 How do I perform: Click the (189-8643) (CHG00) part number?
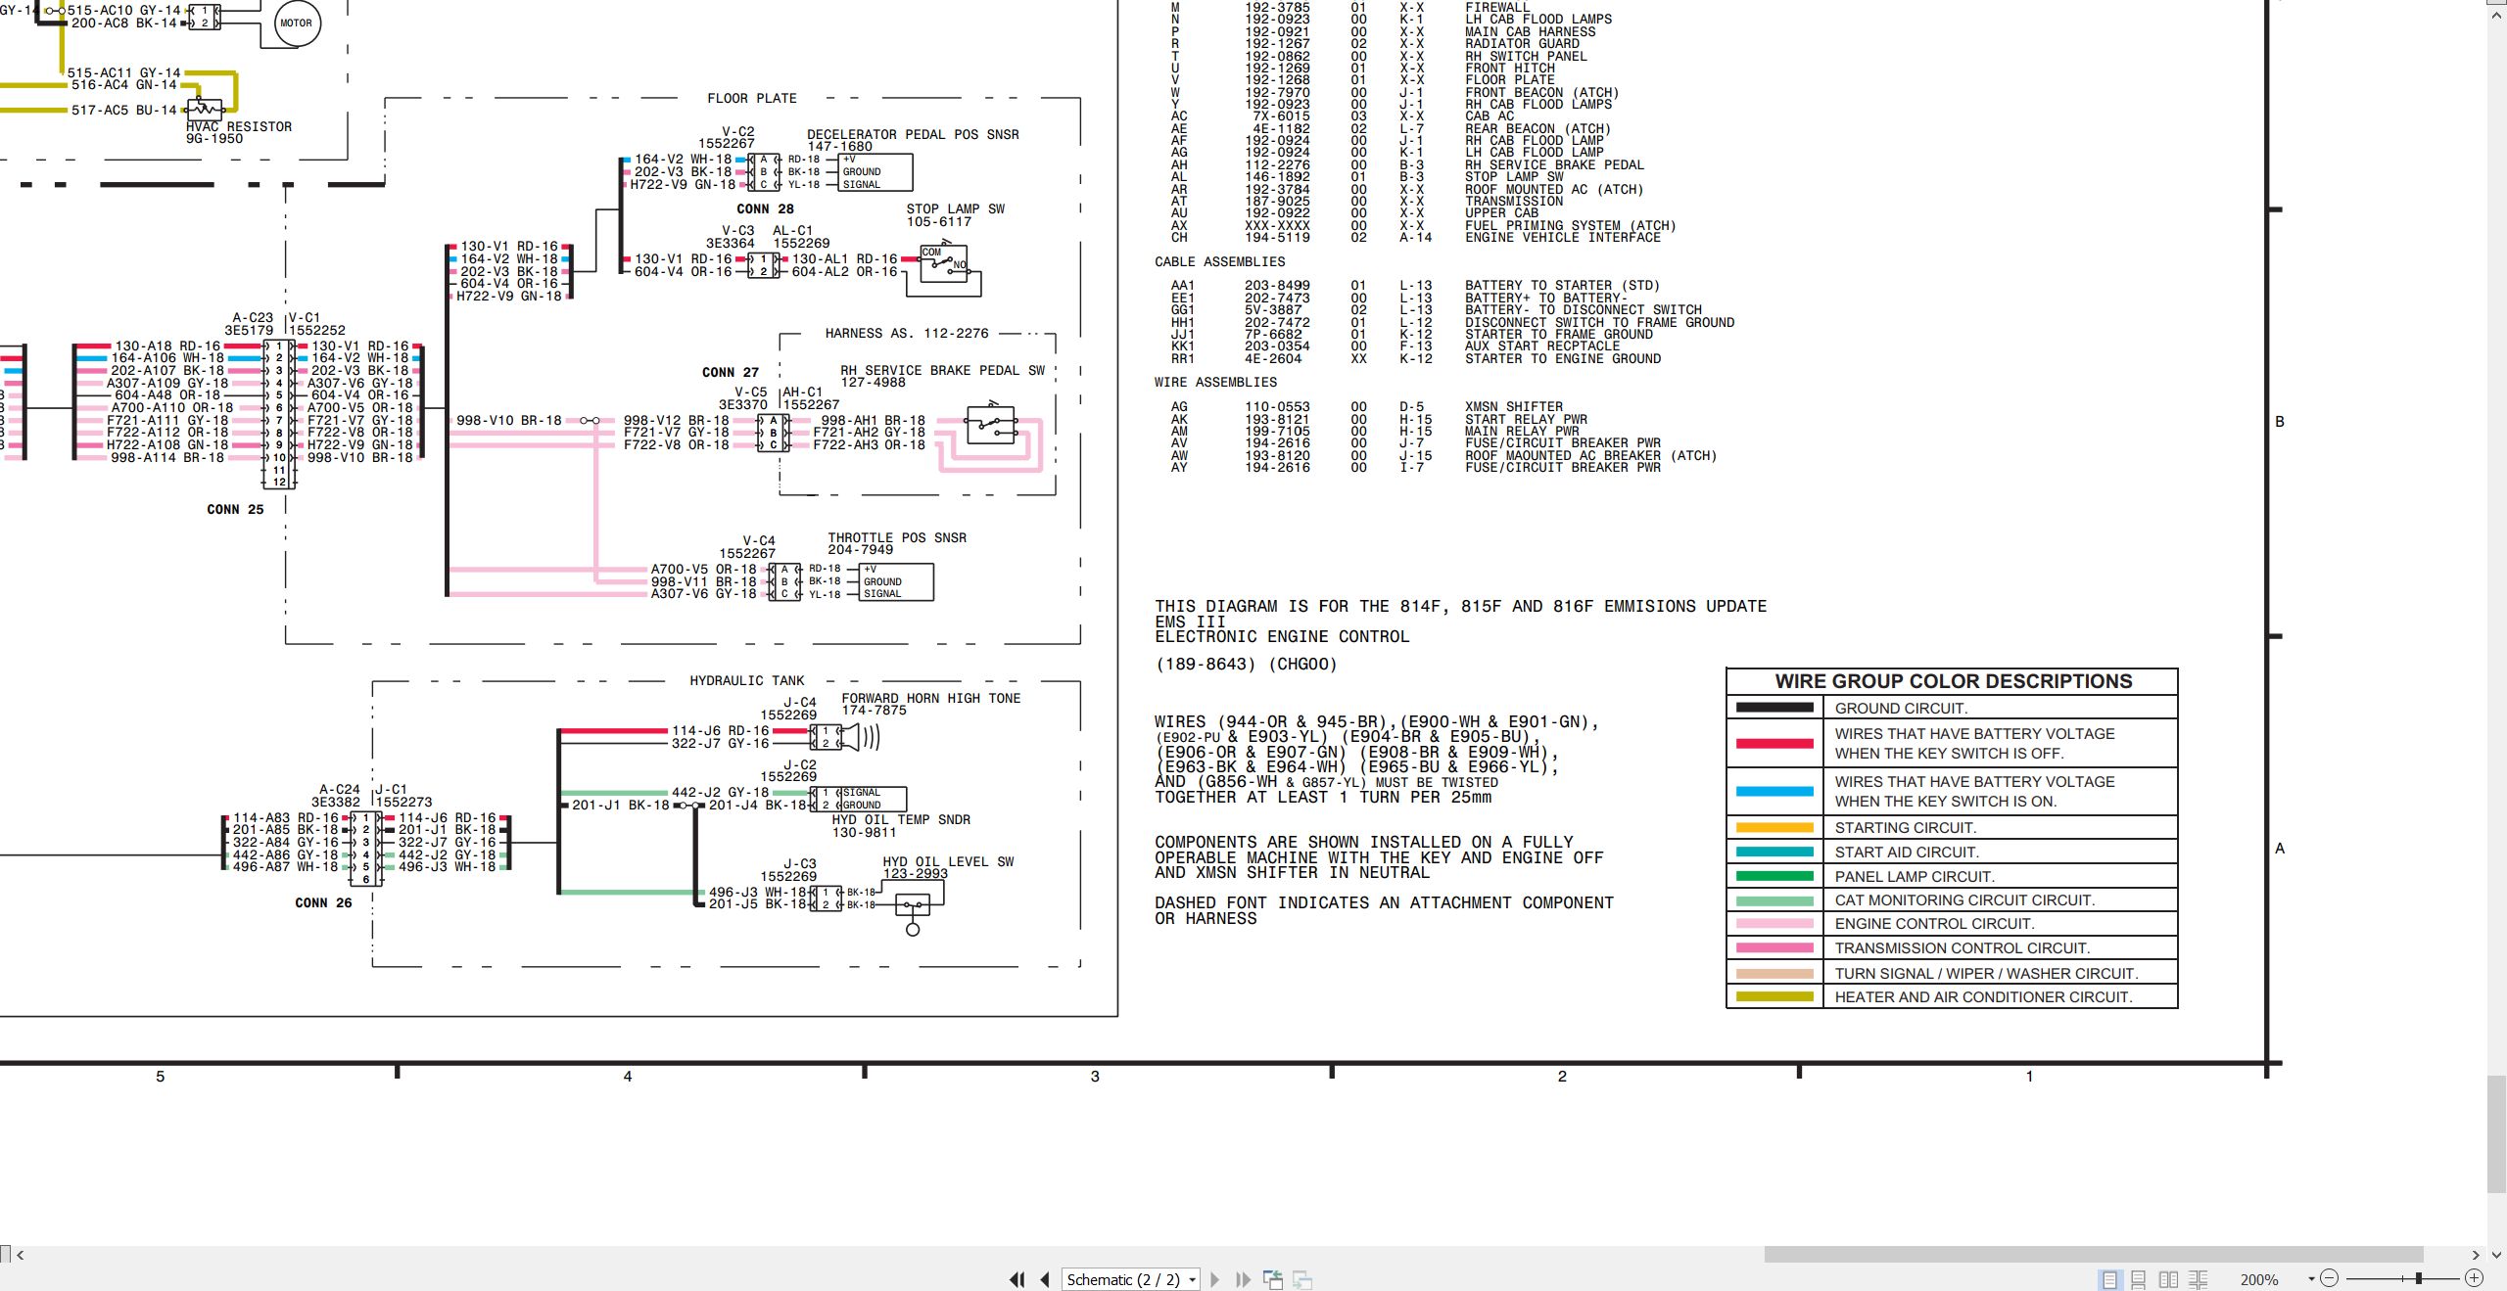[x=1246, y=664]
